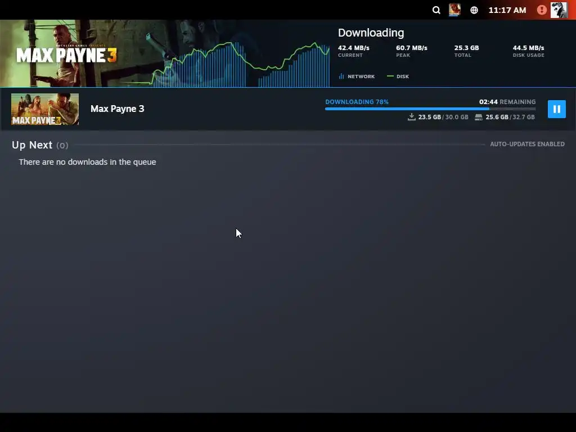576x432 pixels.
Task: Open the network globe icon
Action: click(474, 10)
